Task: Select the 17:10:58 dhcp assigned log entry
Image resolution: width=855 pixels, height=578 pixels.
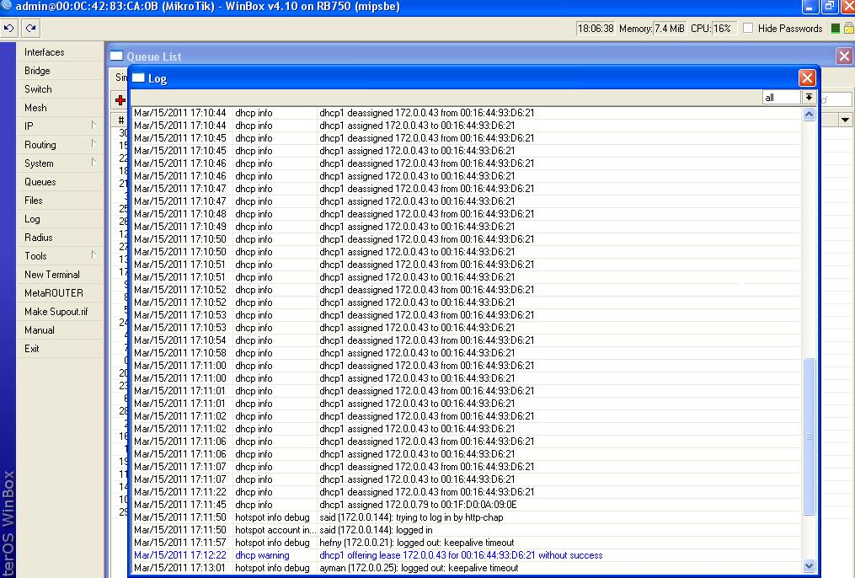Action: click(x=467, y=353)
